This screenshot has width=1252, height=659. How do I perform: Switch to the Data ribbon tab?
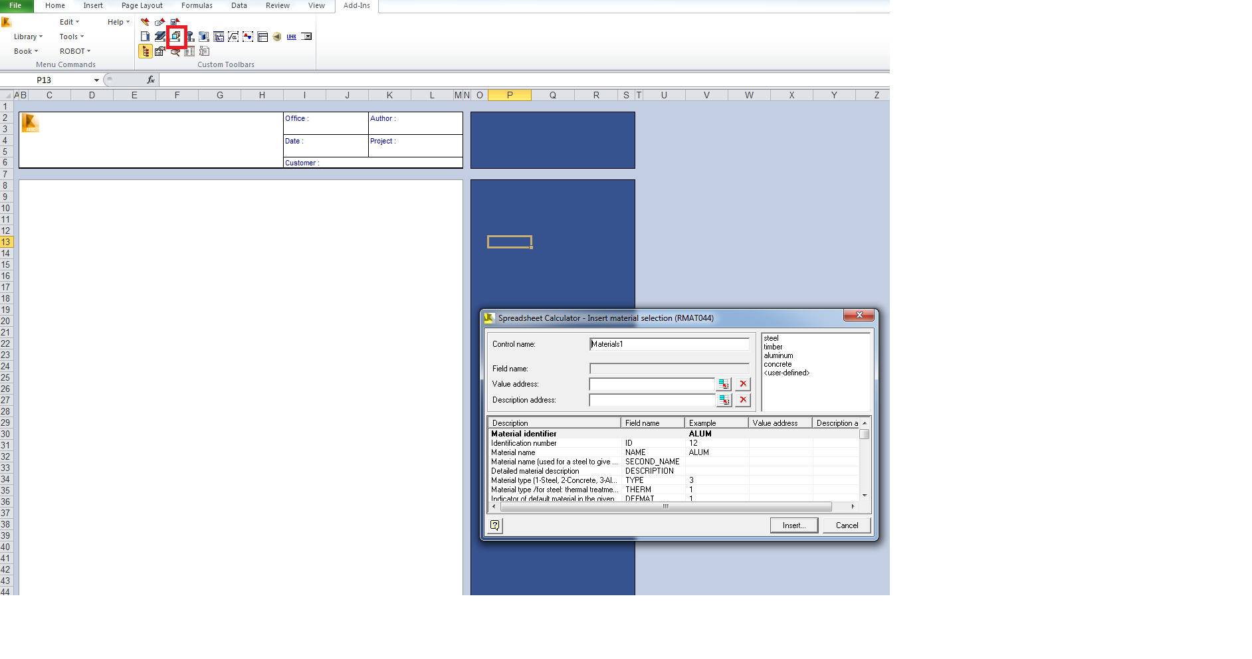[239, 5]
